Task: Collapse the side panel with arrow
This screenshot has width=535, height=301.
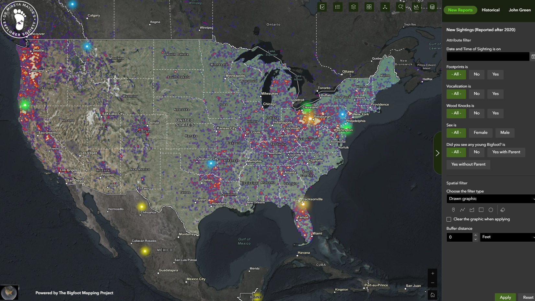Action: click(437, 153)
